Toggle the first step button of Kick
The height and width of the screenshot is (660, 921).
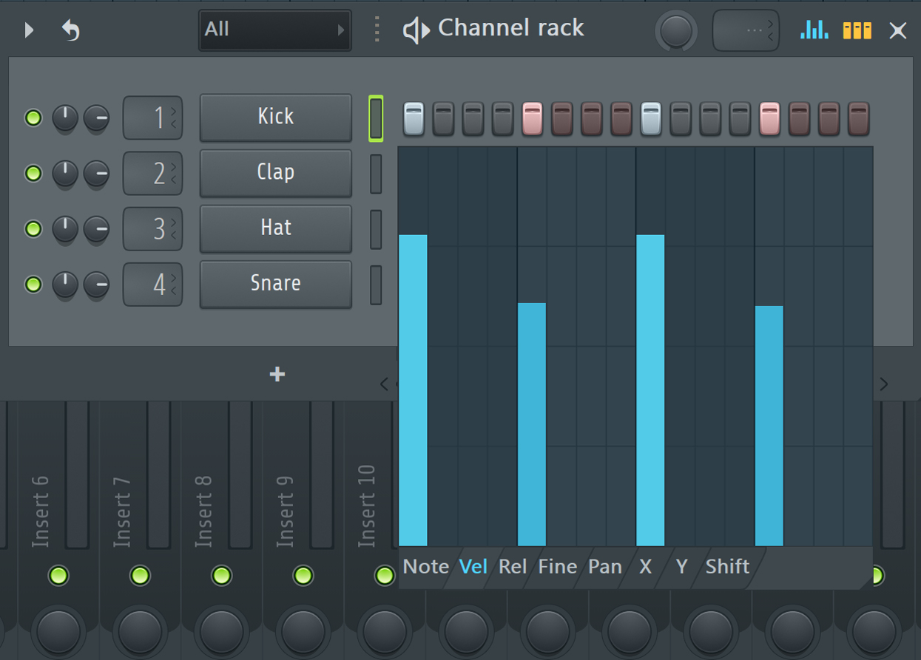coord(414,118)
